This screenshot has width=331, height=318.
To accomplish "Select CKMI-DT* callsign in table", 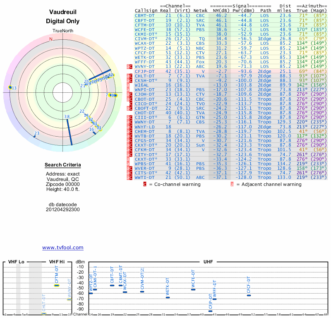I will click(x=146, y=34).
